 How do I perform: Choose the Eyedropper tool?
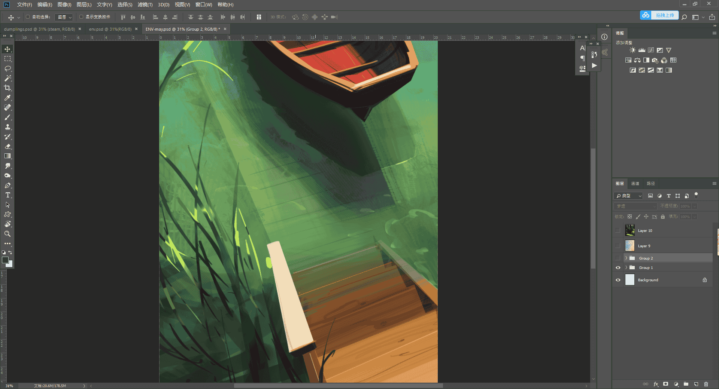pyautogui.click(x=7, y=98)
